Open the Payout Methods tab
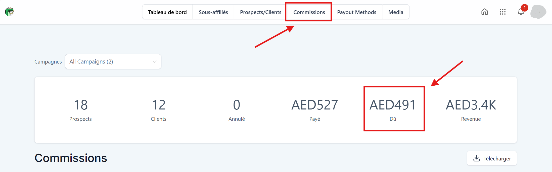This screenshot has height=172, width=552. (x=356, y=12)
